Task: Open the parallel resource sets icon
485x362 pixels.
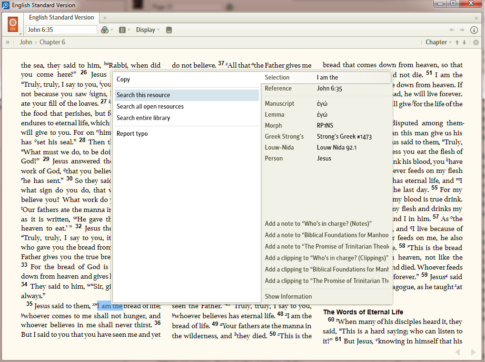Action: [x=122, y=30]
